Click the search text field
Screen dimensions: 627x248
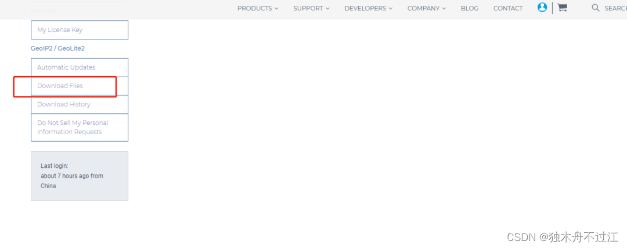[615, 8]
